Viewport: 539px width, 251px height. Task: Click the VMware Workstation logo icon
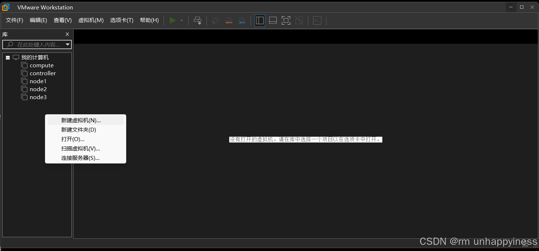pos(6,7)
